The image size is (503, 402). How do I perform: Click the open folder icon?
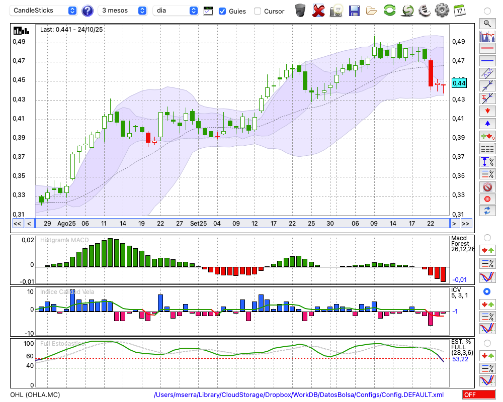(372, 11)
